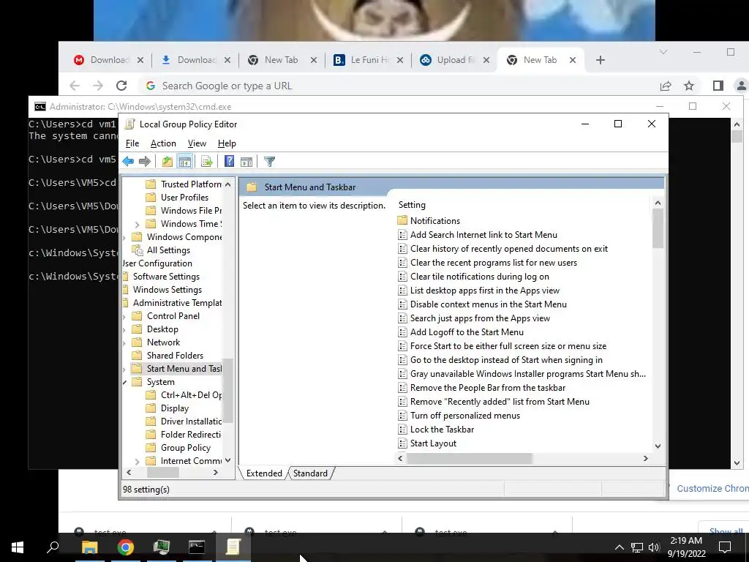Image resolution: width=749 pixels, height=562 pixels.
Task: Open Chrome tab search dropdown chevron
Action: coord(663,52)
